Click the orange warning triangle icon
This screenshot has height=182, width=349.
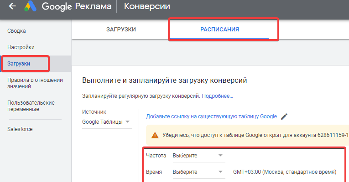click(155, 135)
